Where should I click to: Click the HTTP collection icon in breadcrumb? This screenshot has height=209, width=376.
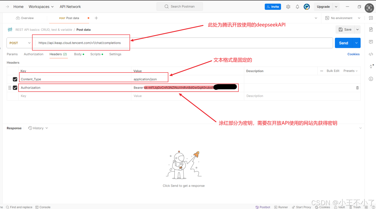pyautogui.click(x=10, y=30)
